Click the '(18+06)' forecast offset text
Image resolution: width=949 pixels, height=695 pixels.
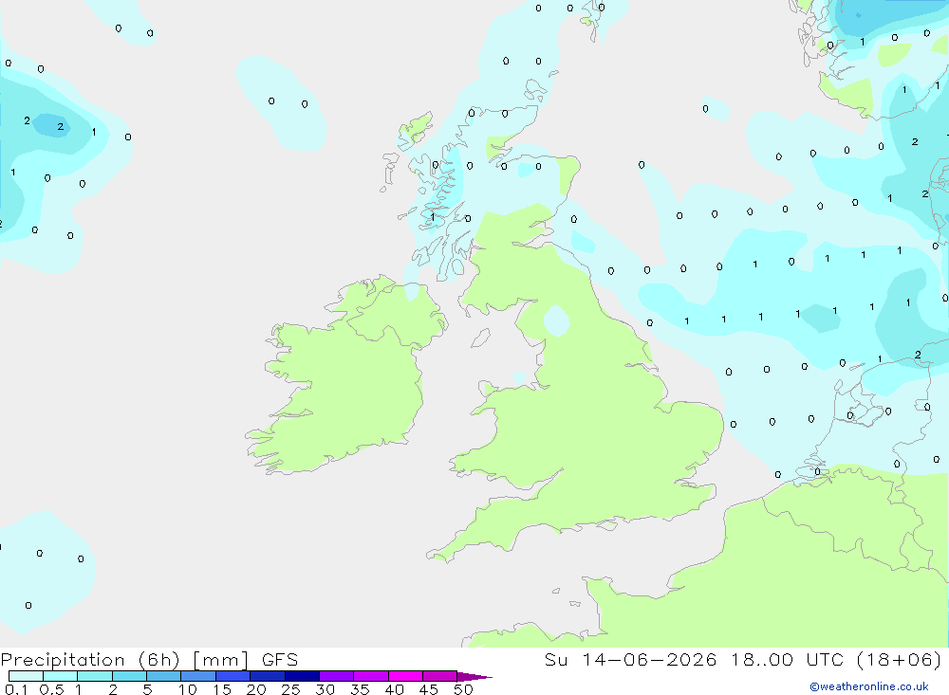(x=900, y=660)
